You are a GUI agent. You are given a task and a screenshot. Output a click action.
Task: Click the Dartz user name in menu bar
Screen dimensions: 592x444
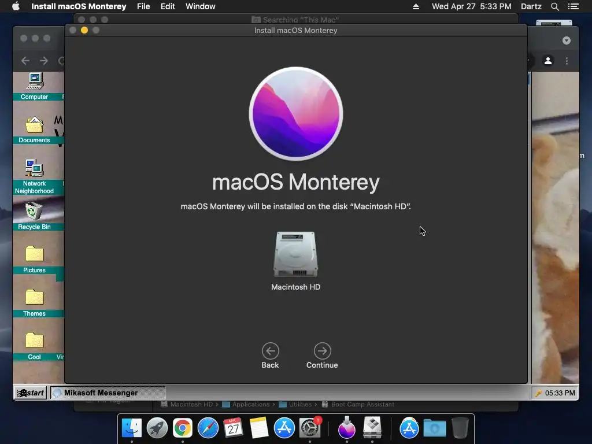pyautogui.click(x=531, y=6)
